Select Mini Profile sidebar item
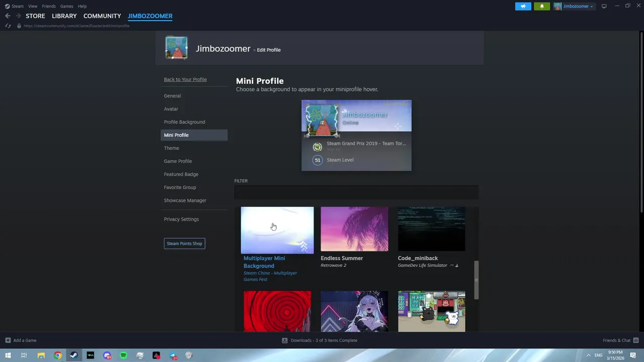This screenshot has width=644, height=362. [194, 135]
